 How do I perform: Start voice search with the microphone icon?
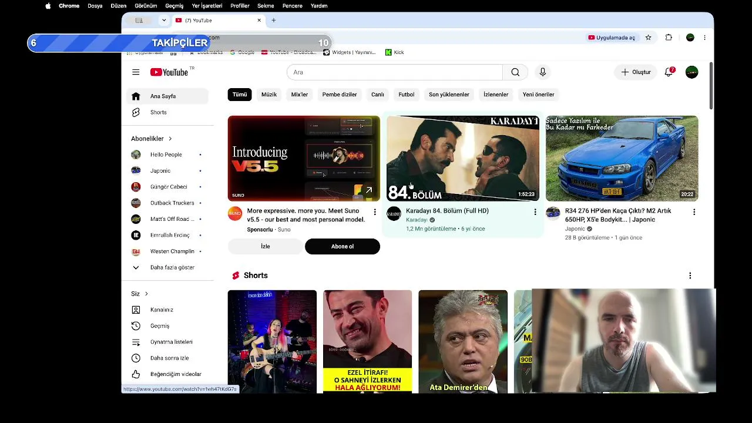[543, 72]
